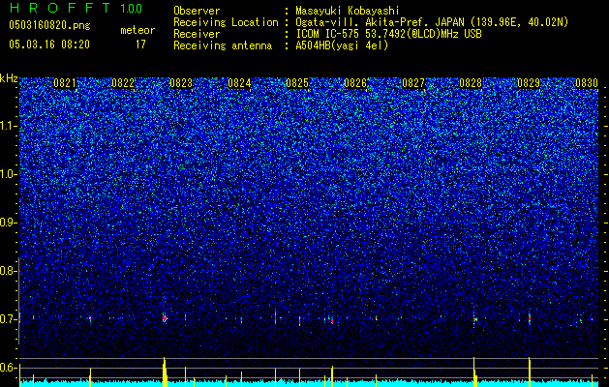Image resolution: width=609 pixels, height=387 pixels.
Task: Click the meteor echo at 0828
Action: (474, 319)
